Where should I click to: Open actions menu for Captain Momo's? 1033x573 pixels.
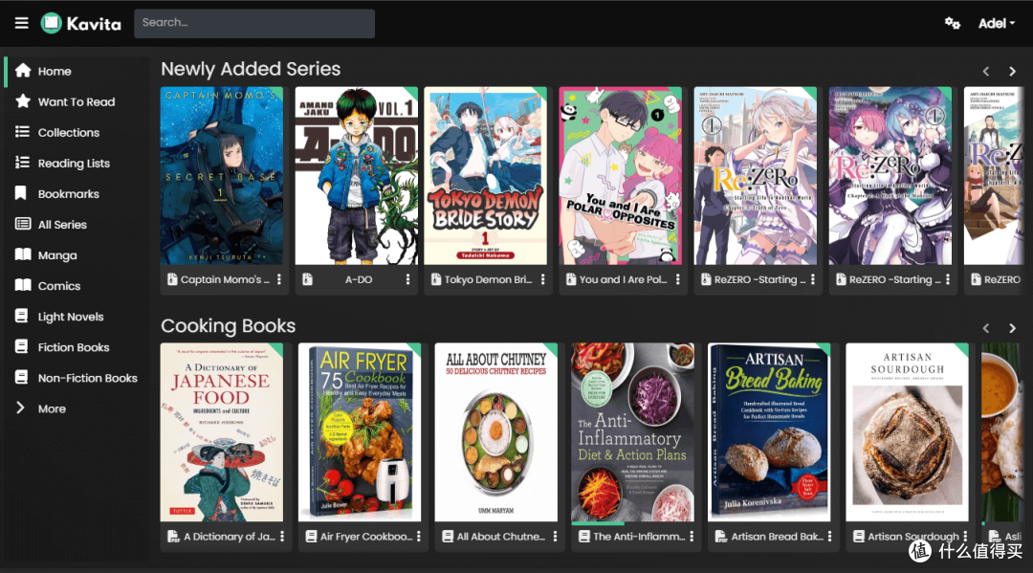tap(279, 279)
